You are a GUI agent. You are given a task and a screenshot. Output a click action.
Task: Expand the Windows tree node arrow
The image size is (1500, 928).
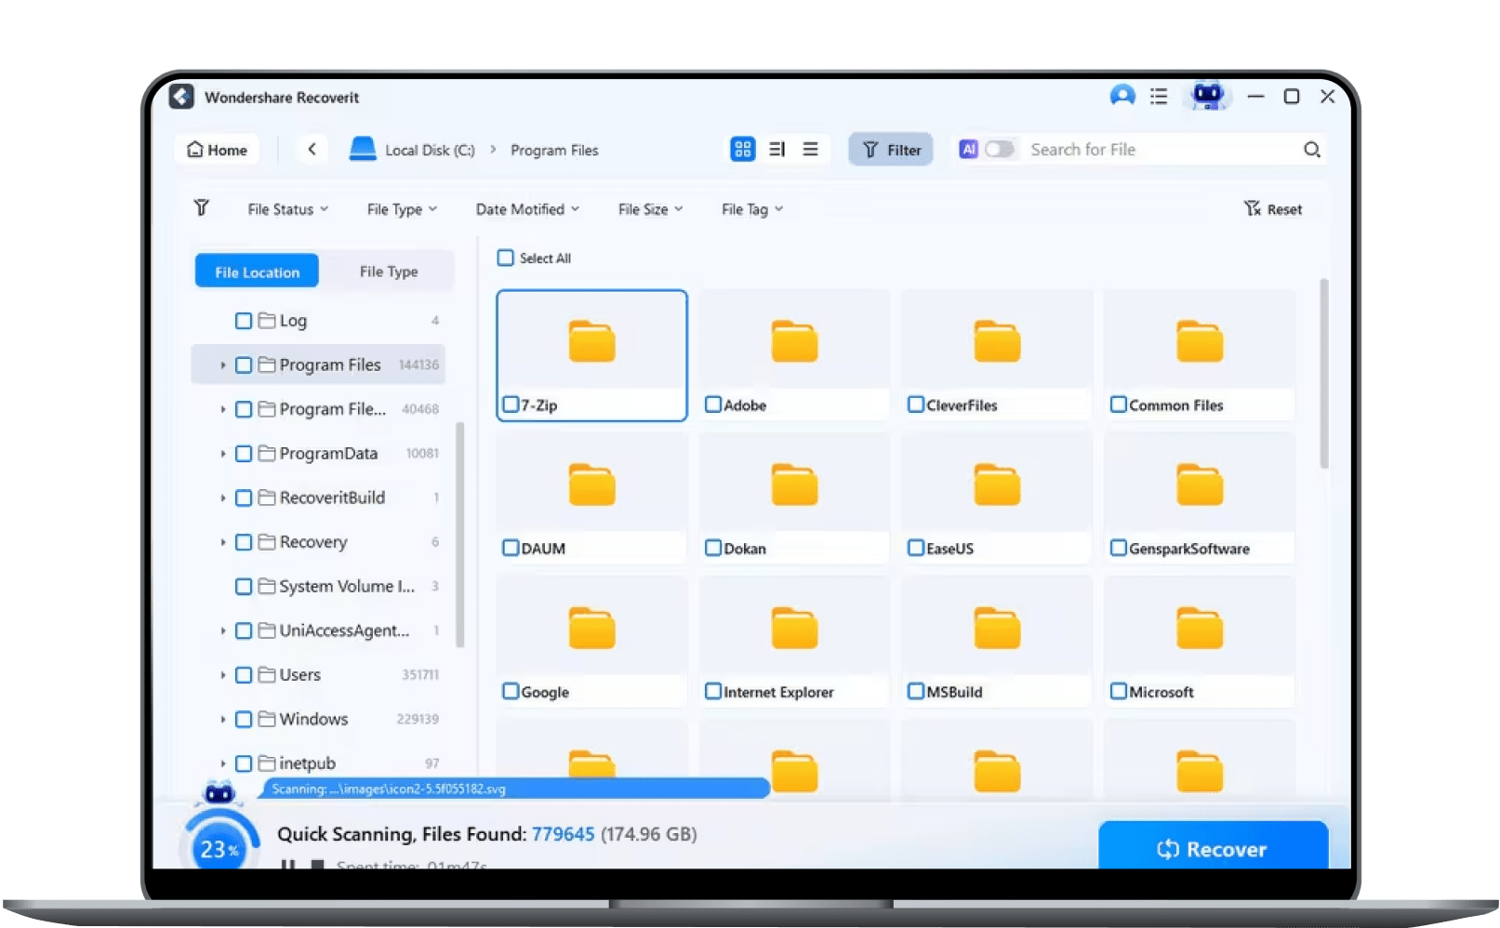point(223,720)
